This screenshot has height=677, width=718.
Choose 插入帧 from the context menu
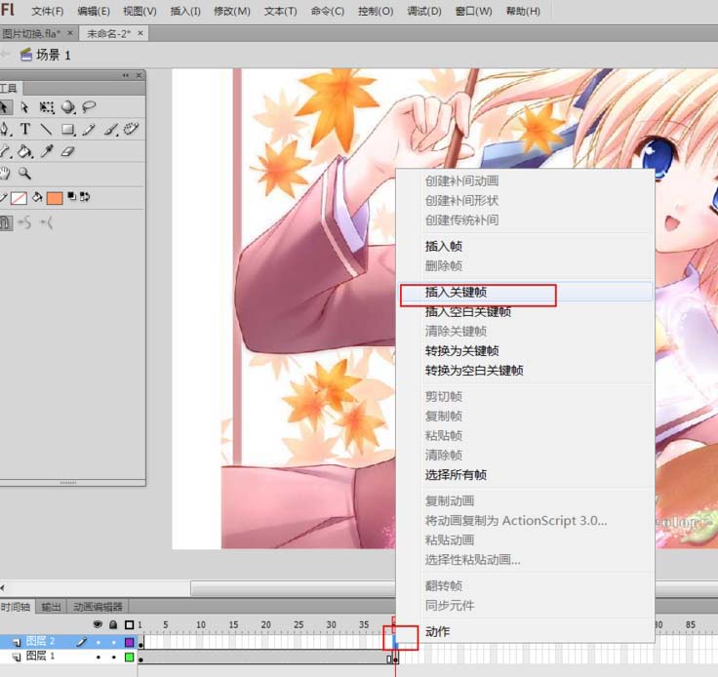coord(525,246)
